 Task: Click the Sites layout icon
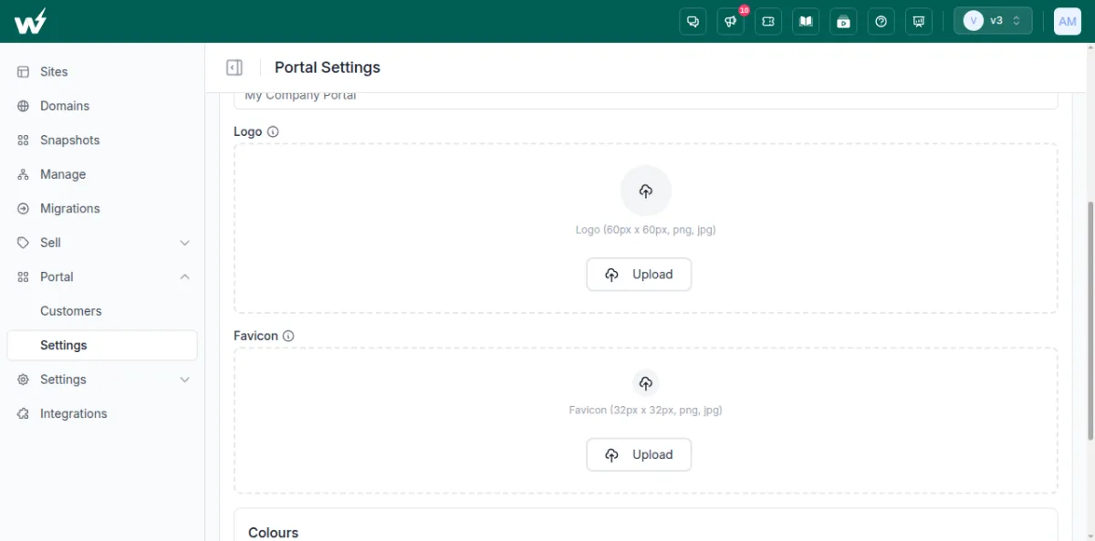click(24, 72)
